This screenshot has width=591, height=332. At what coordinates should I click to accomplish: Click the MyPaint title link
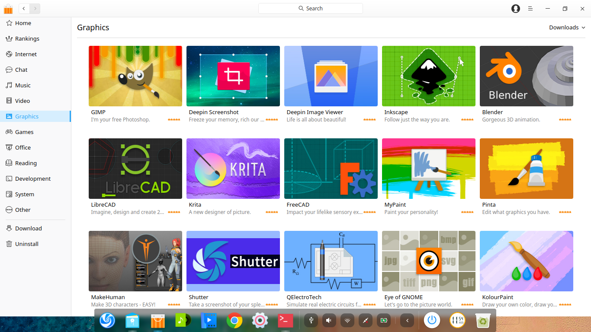point(395,204)
